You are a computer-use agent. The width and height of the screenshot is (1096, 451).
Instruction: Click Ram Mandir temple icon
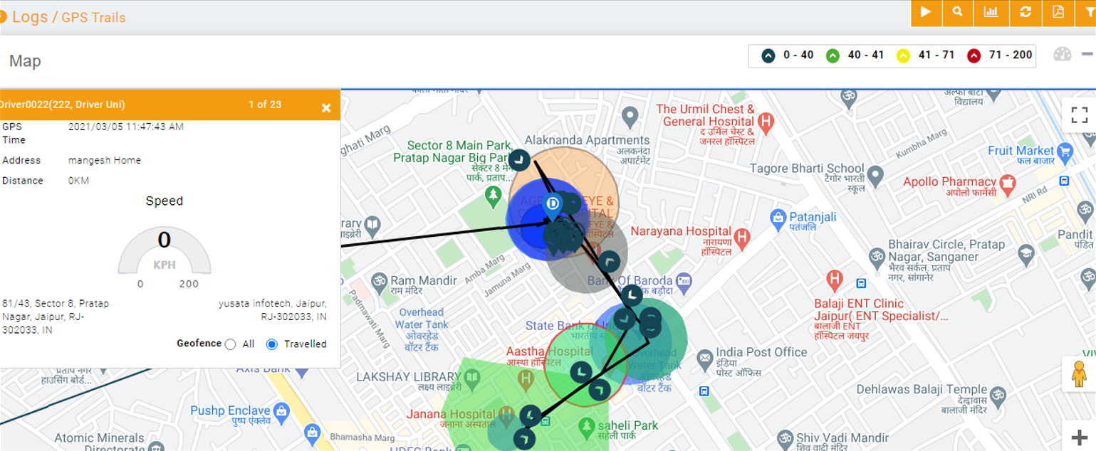pos(379,280)
